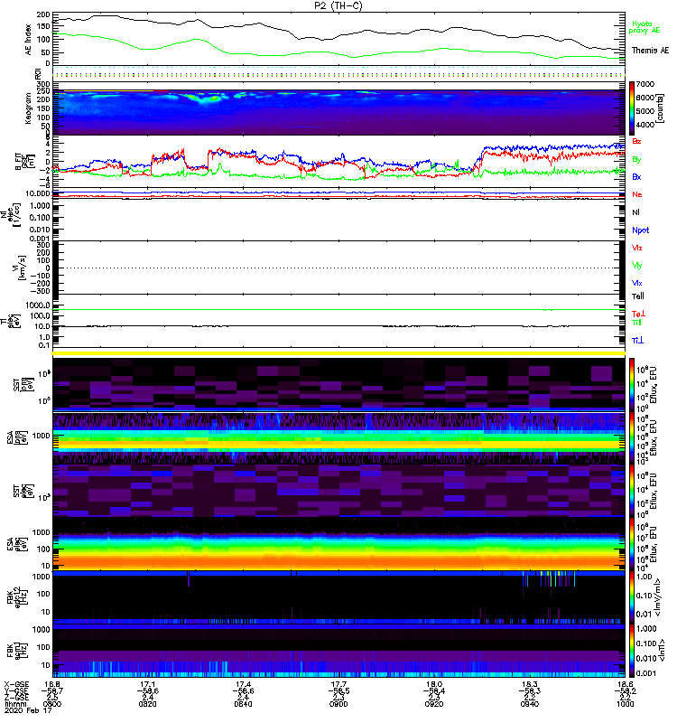Click the FBK edc12 mV/m color bar
Viewport: 677px width, 723px height.
pyautogui.click(x=632, y=597)
